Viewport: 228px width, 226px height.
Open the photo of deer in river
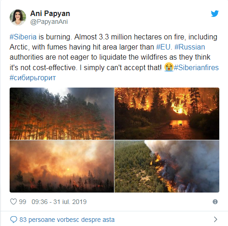(x=167, y=114)
